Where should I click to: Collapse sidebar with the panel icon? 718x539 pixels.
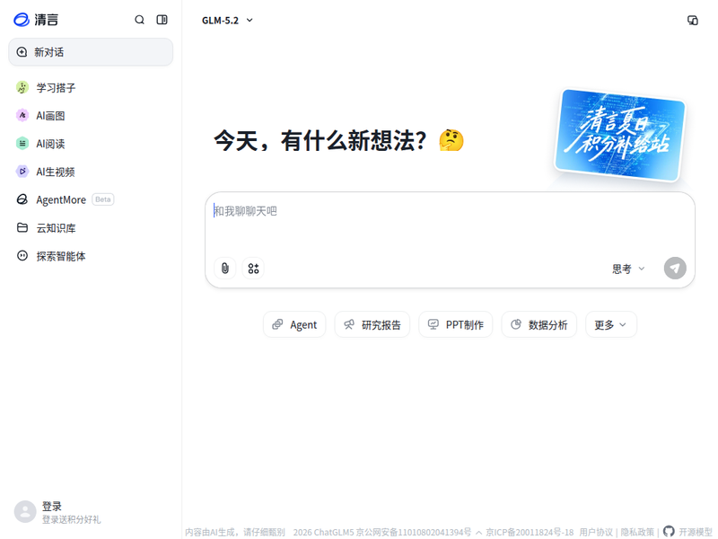click(x=162, y=20)
